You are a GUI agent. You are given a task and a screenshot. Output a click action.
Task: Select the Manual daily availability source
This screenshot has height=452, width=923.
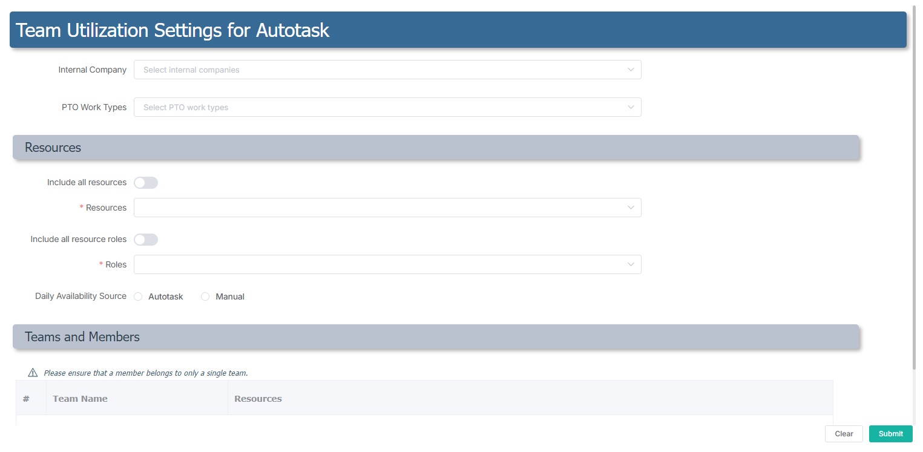coord(205,296)
